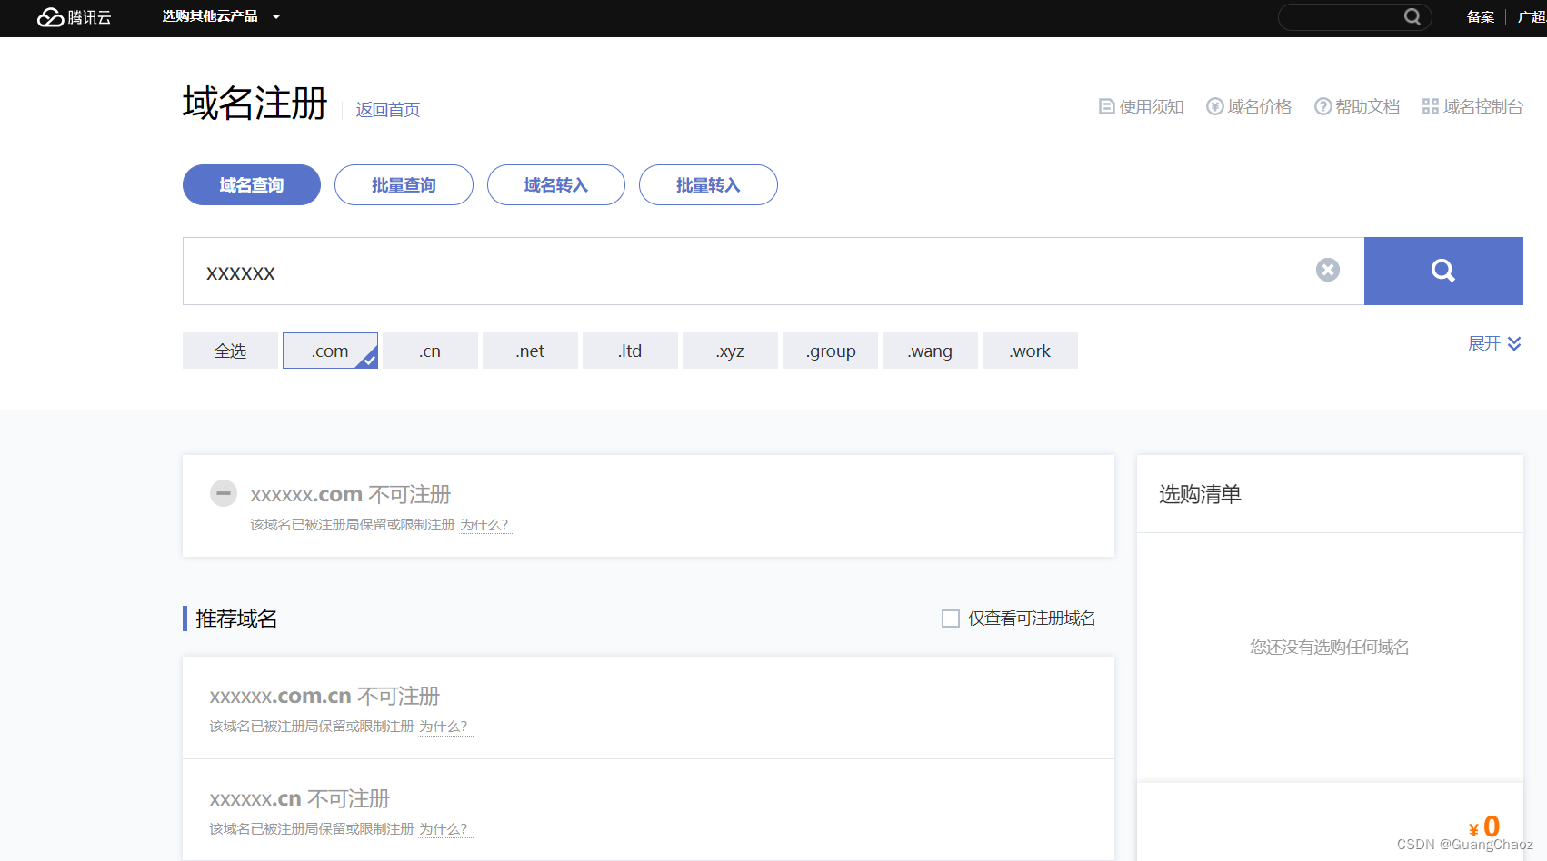1547x861 pixels.
Task: Select the 域名查询 tab
Action: [252, 185]
